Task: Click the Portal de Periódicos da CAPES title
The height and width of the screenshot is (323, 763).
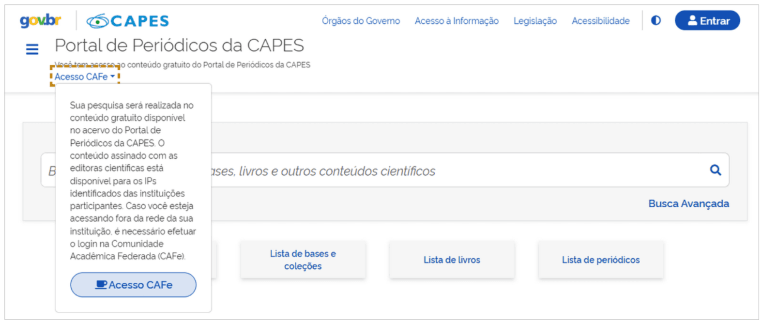Action: pos(179,45)
